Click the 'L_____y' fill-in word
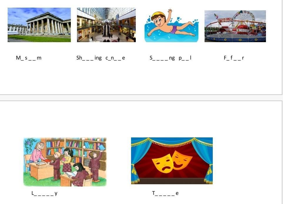 point(44,193)
